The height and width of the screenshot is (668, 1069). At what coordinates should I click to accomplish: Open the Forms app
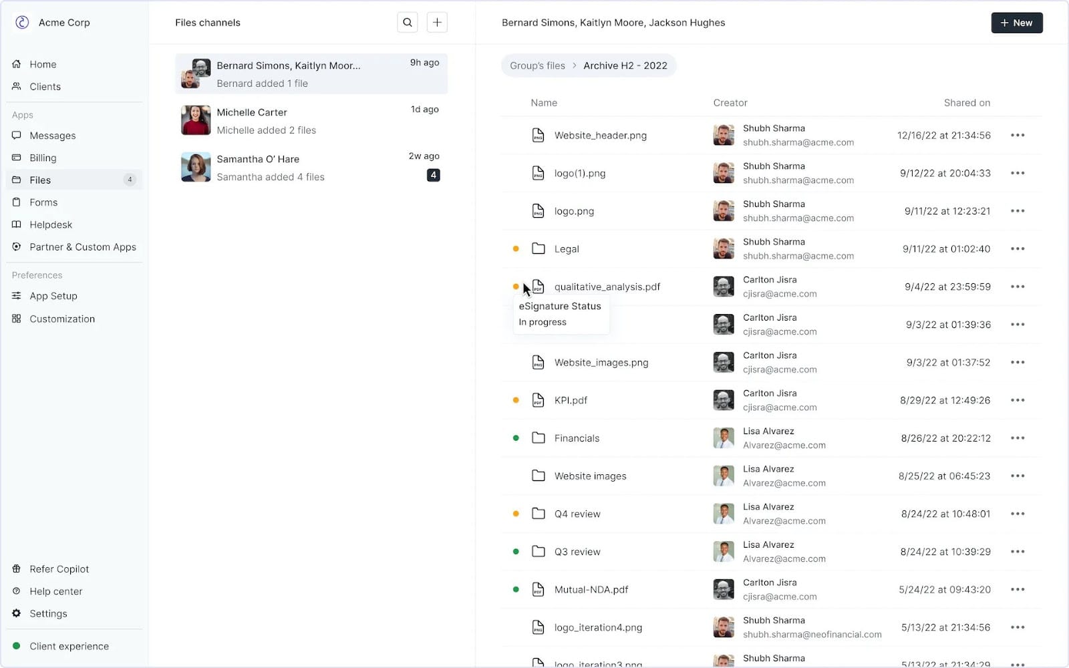pos(43,202)
